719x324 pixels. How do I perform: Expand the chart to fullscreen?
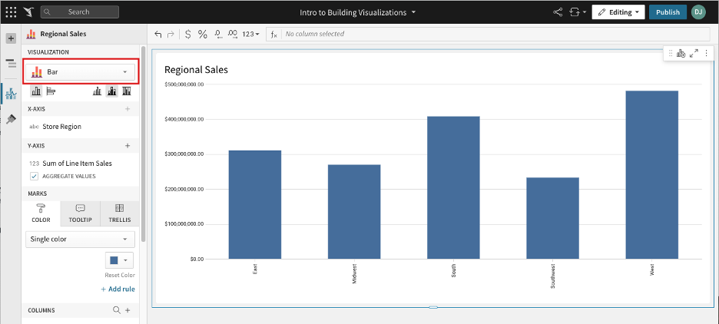point(694,53)
